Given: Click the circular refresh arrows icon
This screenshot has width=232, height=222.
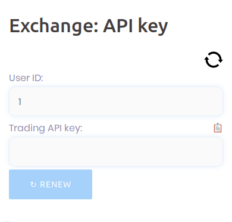Looking at the screenshot, I should point(214,60).
